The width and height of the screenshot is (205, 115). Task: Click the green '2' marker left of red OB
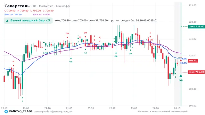point(78,42)
